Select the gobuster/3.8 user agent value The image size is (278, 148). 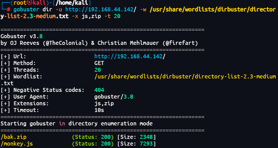(x=114, y=97)
